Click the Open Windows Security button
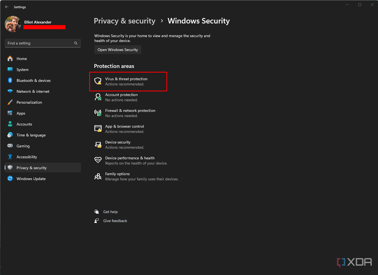The image size is (378, 275). point(118,50)
